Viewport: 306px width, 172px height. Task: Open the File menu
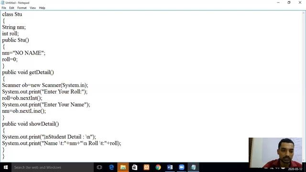4,8
